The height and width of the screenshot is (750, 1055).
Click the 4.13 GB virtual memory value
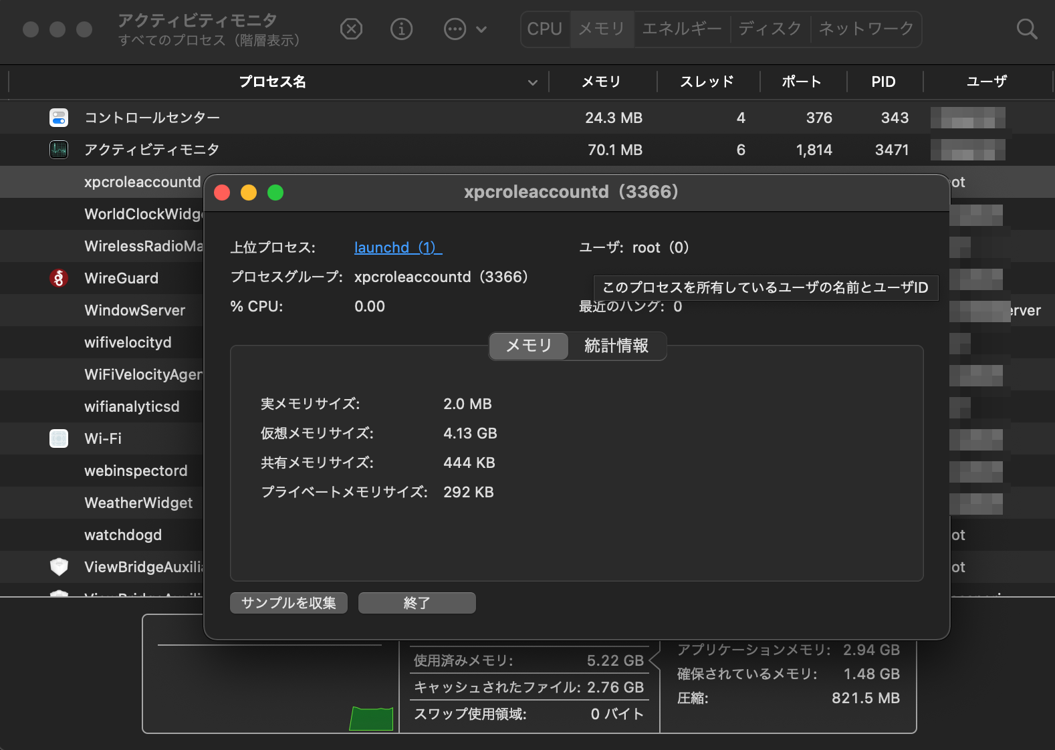click(x=470, y=433)
